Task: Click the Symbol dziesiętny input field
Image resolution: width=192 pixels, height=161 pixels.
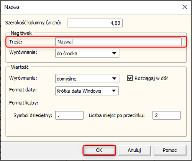Action: (69, 115)
